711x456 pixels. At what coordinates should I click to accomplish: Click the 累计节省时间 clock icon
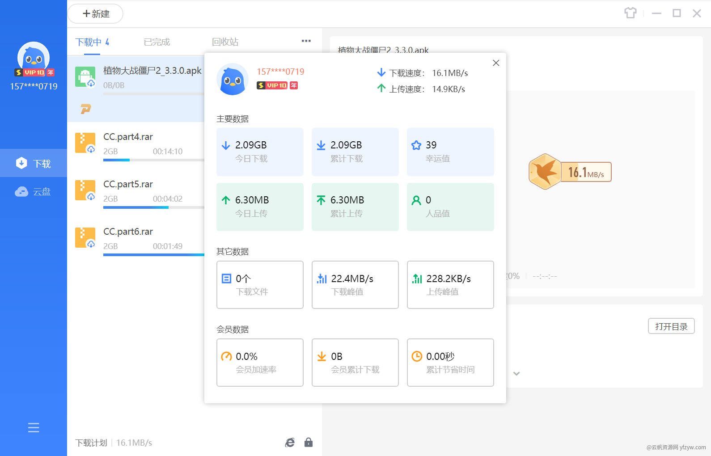tap(417, 356)
